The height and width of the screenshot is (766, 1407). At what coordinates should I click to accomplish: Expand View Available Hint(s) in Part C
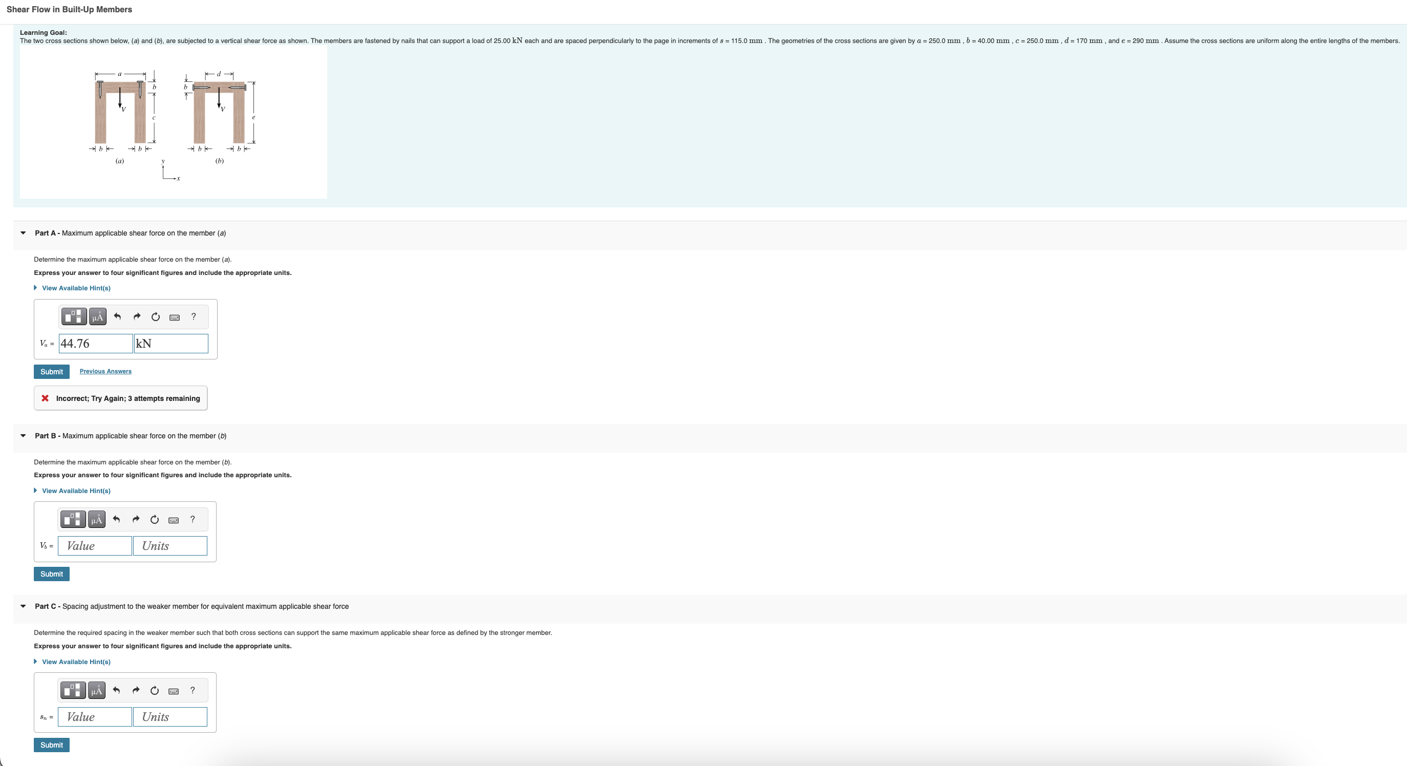76,662
